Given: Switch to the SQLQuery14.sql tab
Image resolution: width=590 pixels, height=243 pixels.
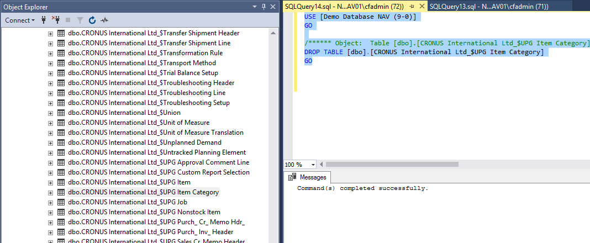Looking at the screenshot, I should [x=344, y=7].
